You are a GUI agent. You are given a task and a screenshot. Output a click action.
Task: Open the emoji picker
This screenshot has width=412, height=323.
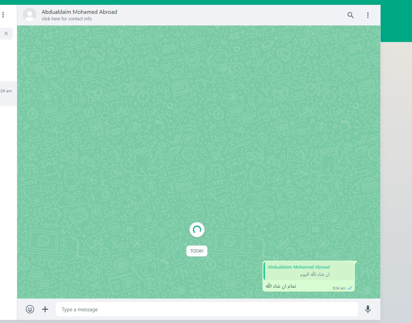[30, 309]
